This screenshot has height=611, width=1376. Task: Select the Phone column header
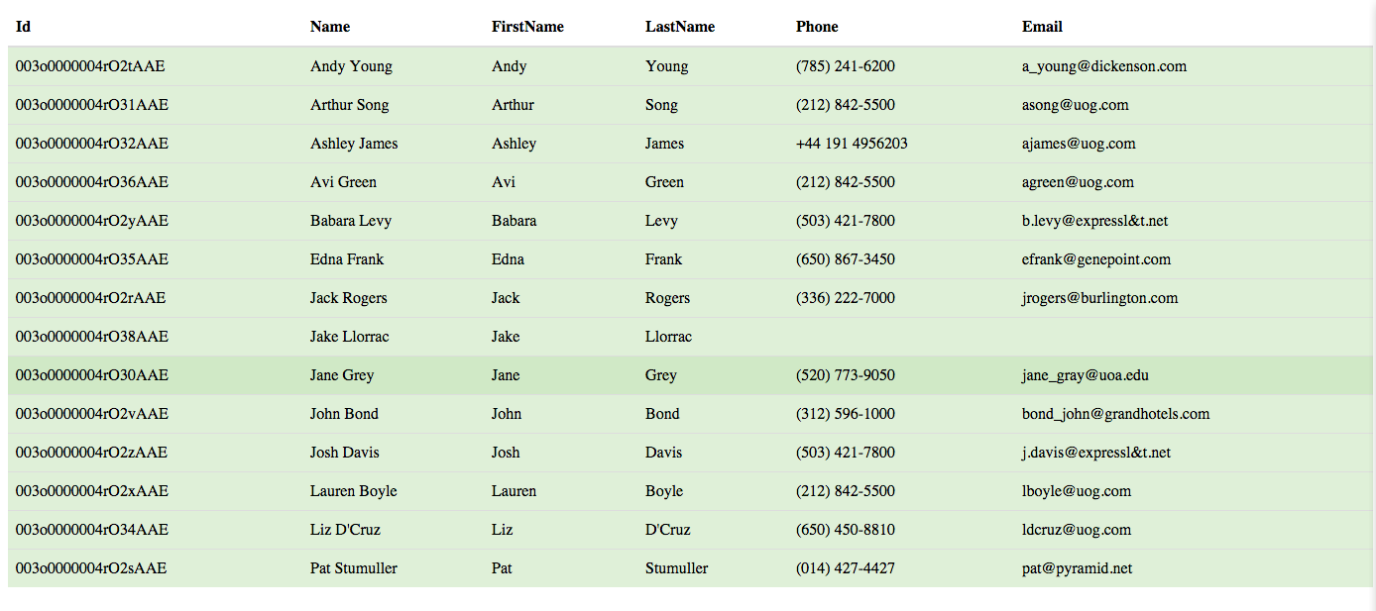click(x=817, y=27)
